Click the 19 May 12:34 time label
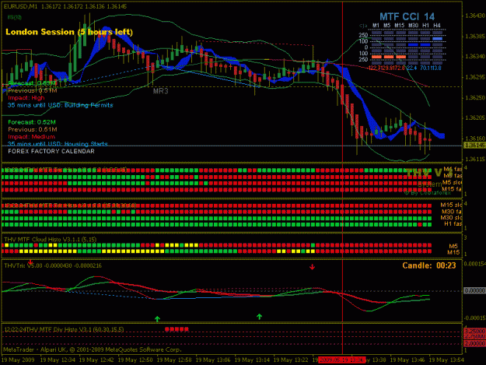 58,360
